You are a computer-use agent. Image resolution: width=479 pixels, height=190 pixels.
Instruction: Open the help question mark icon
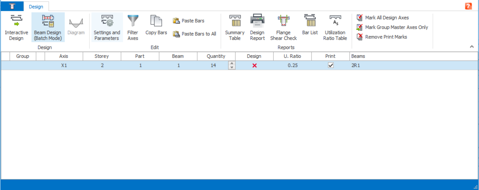coord(468,6)
